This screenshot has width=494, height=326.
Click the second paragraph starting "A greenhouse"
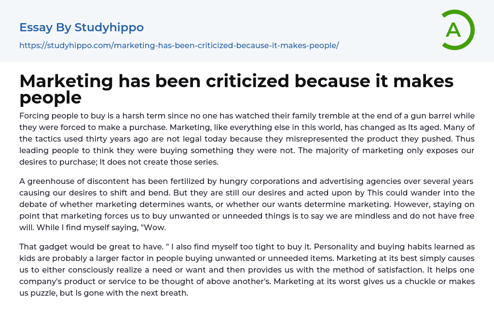(x=247, y=204)
